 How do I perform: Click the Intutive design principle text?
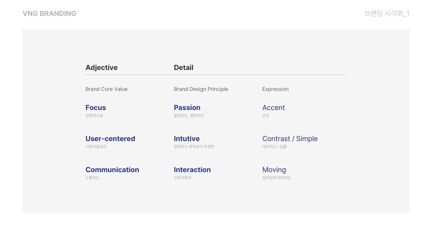[x=187, y=139]
